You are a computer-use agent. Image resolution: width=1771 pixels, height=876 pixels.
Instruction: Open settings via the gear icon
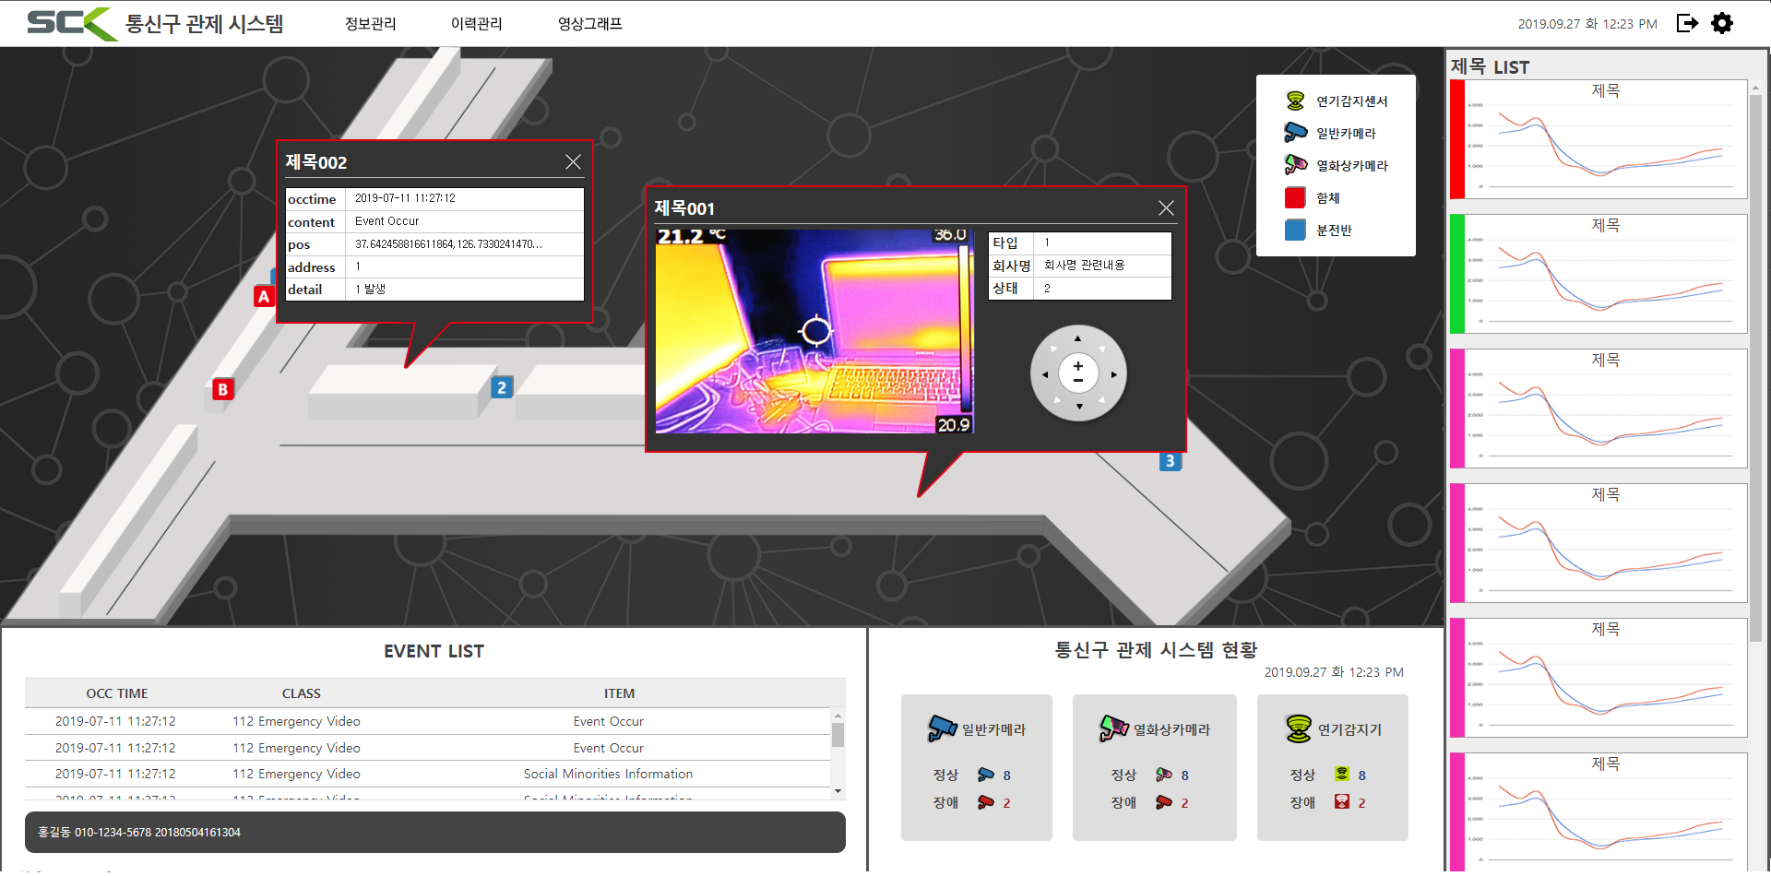(1722, 23)
